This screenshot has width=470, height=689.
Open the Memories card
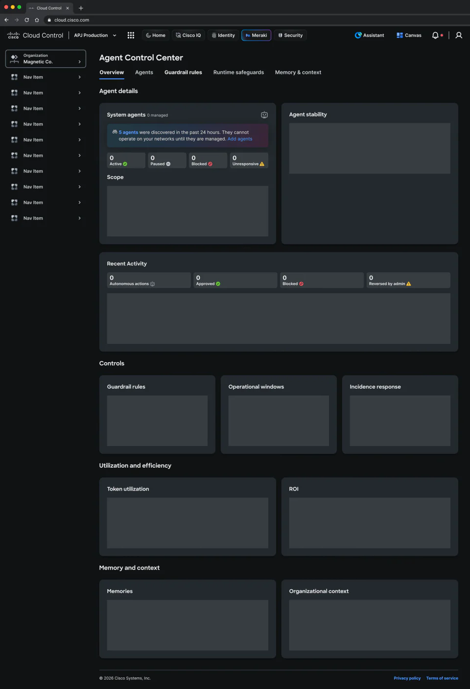point(188,619)
